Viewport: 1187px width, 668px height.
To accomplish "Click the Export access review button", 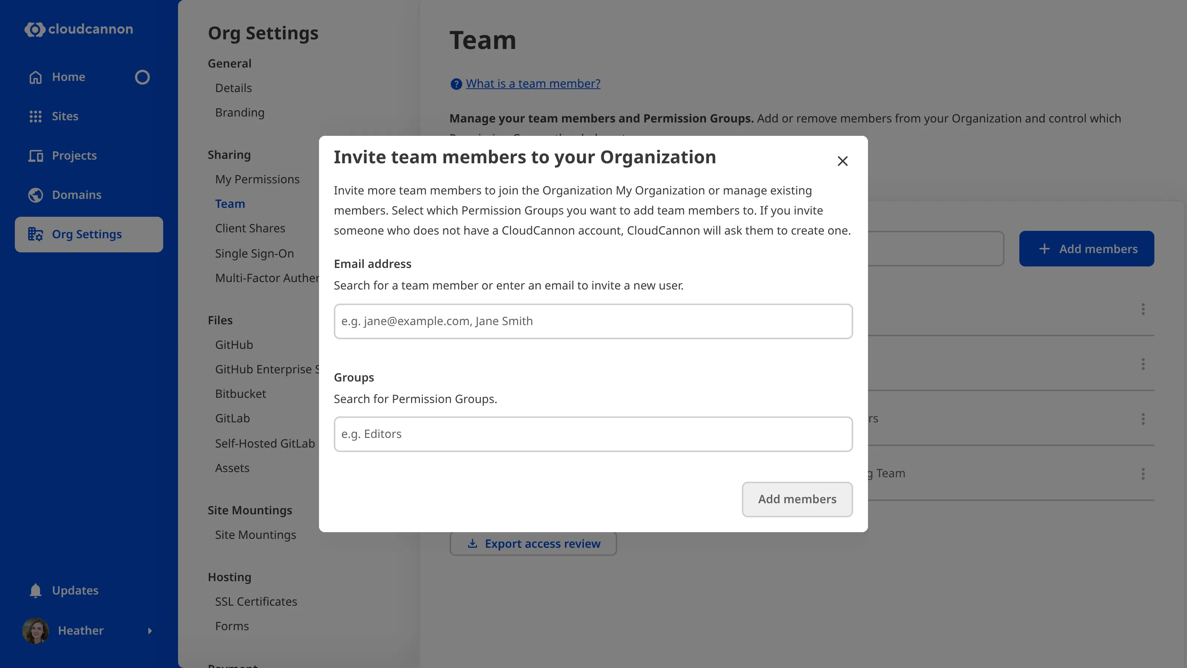I will pyautogui.click(x=533, y=544).
